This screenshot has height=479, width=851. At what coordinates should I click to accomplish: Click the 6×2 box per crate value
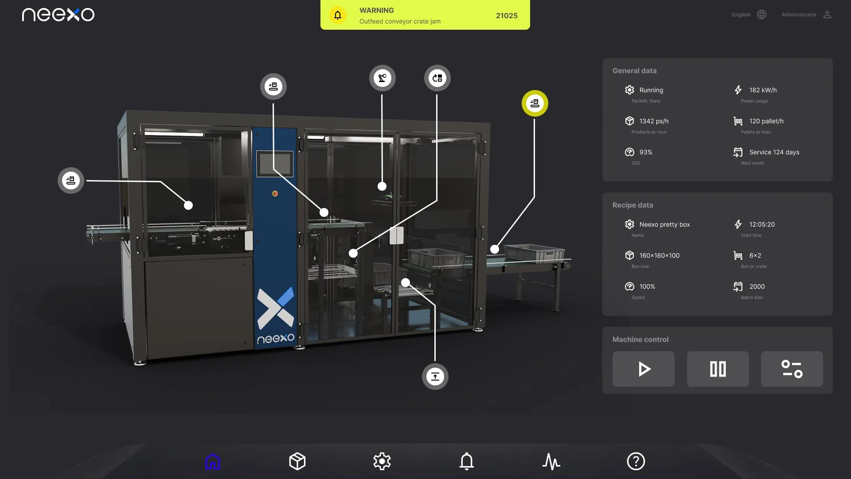[x=755, y=255]
